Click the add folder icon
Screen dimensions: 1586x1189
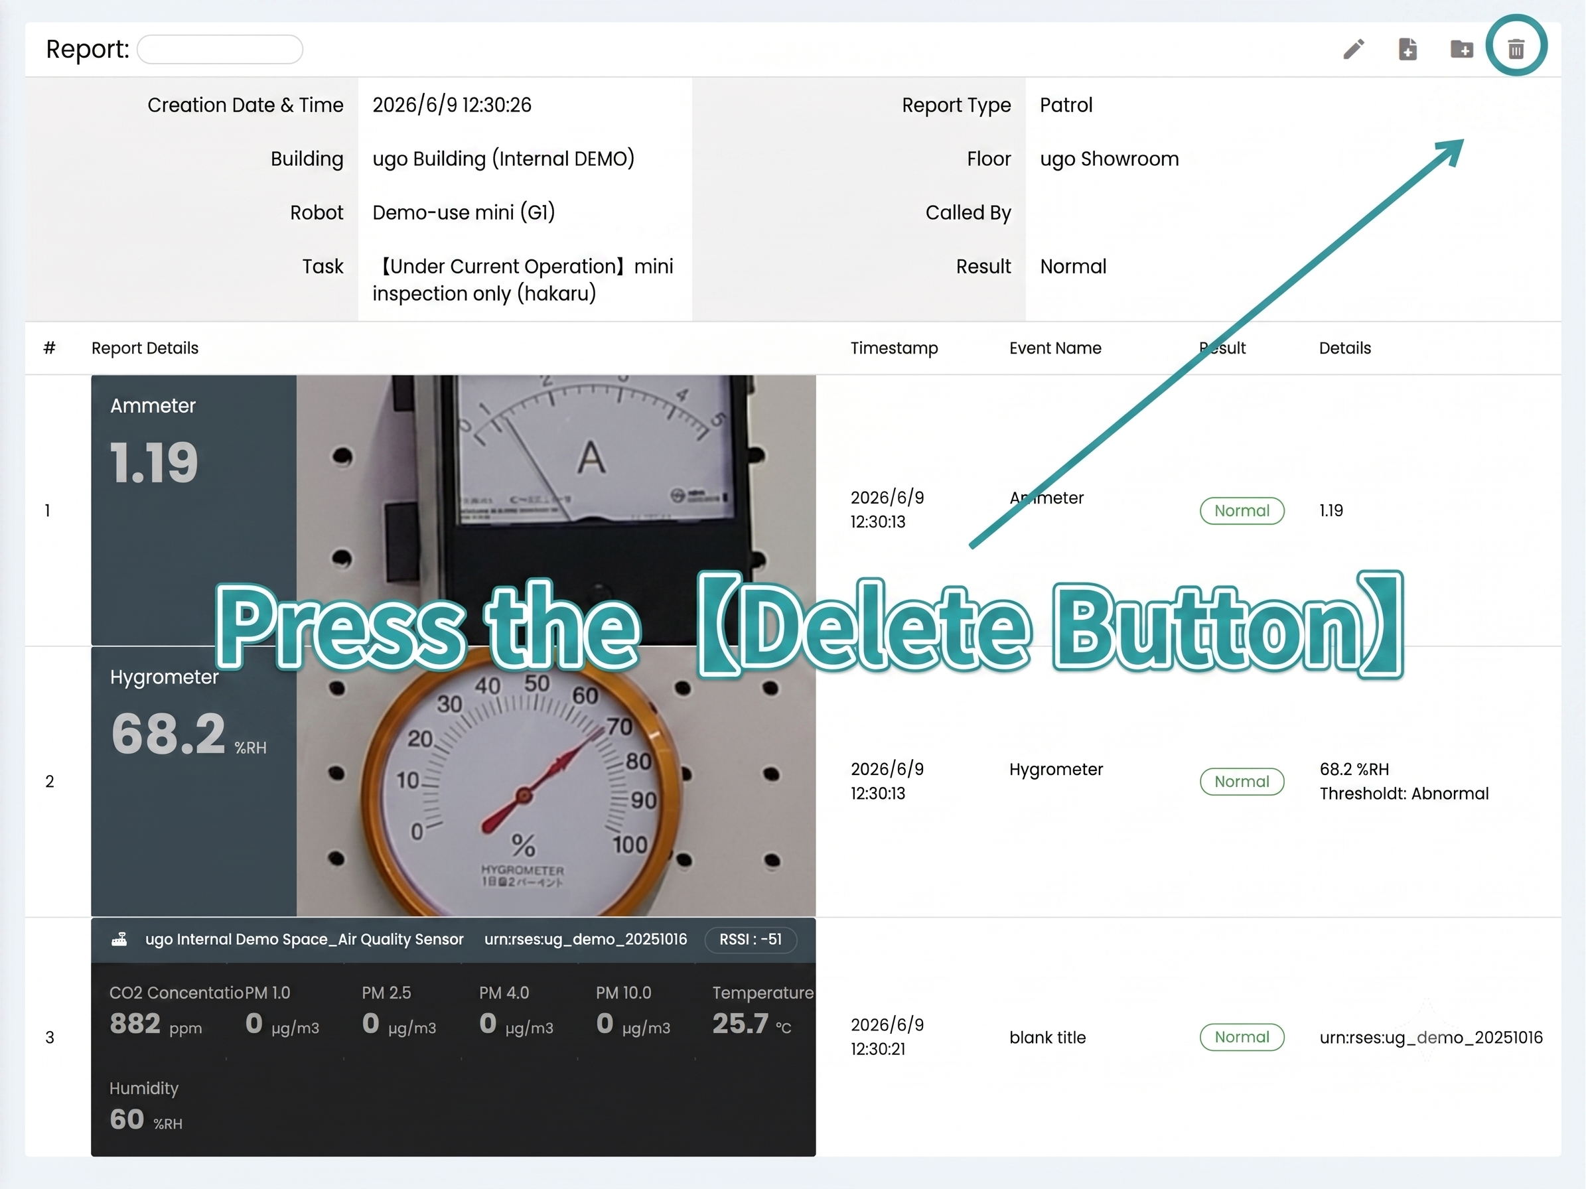tap(1462, 50)
